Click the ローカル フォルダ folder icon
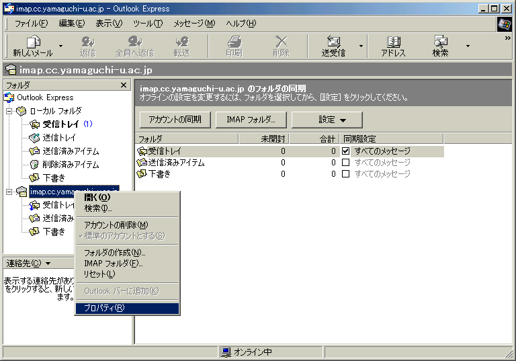 [x=21, y=111]
